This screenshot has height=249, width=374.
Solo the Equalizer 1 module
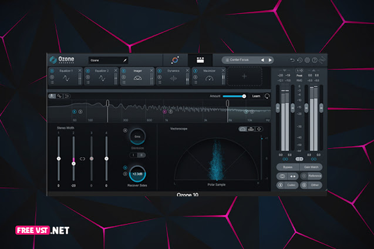tap(52, 77)
